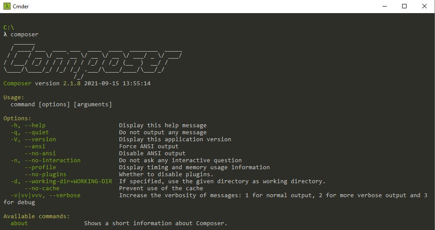Viewport: 435px width, 230px height.
Task: Click the '-q, --quiet' option
Action: 30,132
